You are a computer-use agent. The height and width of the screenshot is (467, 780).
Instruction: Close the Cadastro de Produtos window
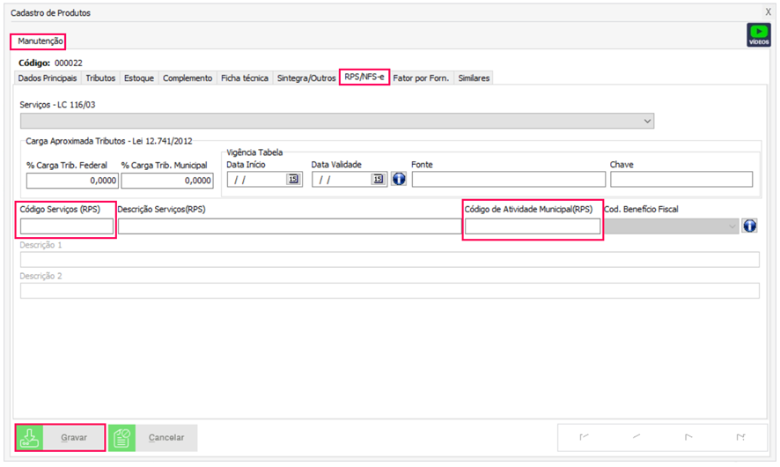click(x=768, y=12)
